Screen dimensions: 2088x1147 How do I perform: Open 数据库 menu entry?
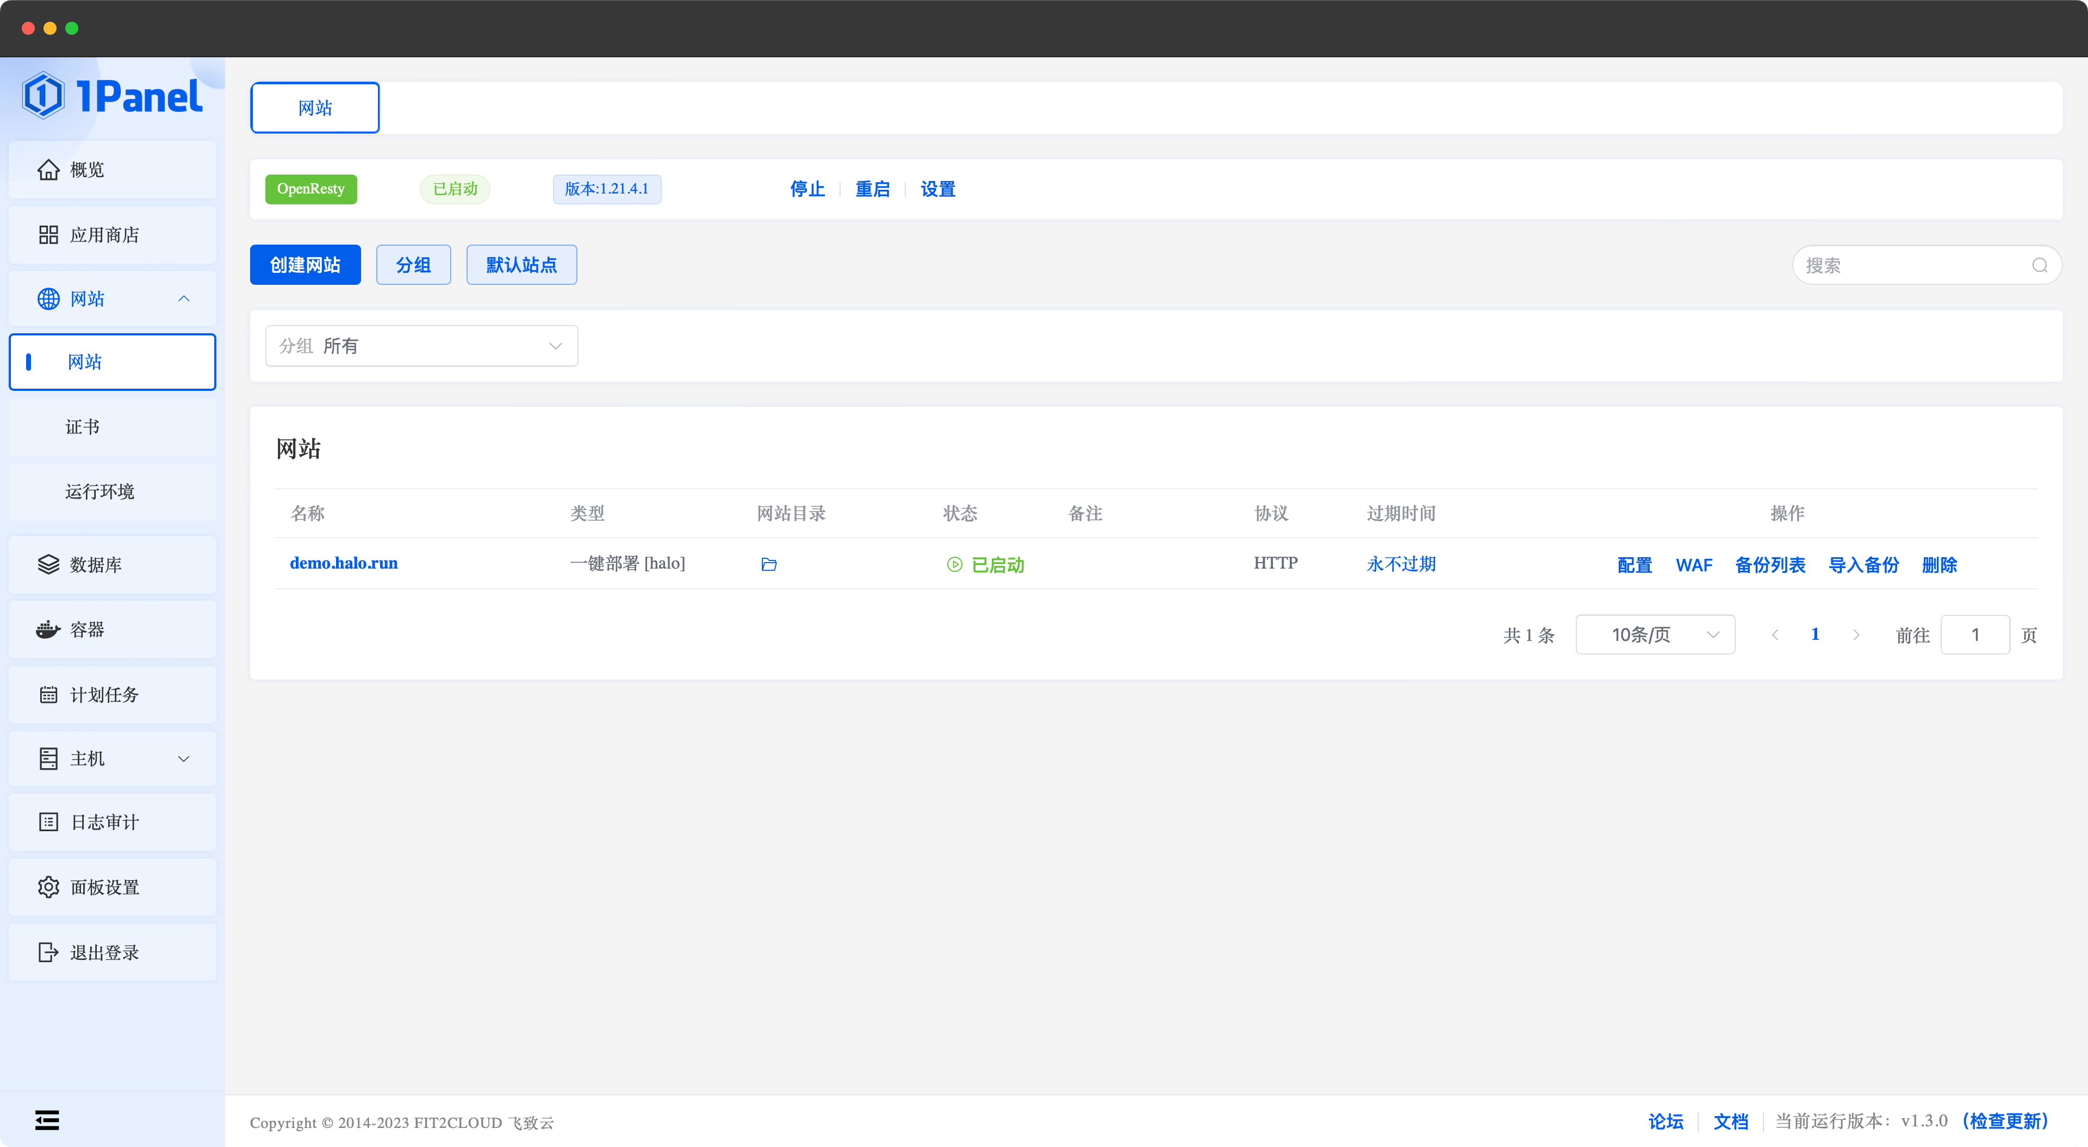tap(113, 564)
